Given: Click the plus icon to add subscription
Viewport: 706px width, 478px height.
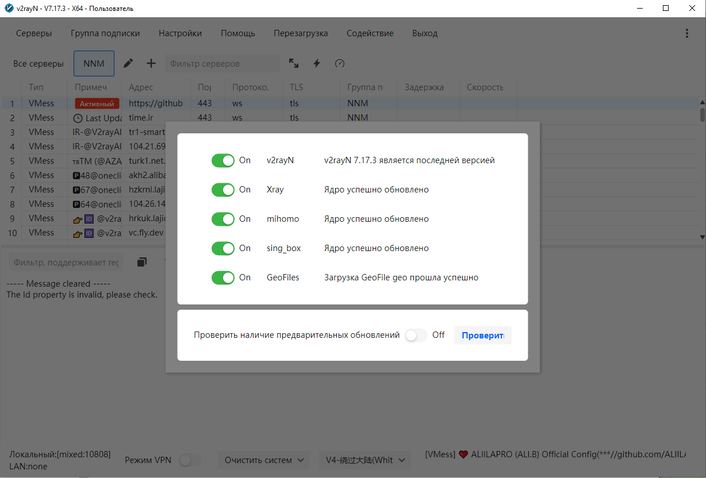Looking at the screenshot, I should (x=151, y=63).
